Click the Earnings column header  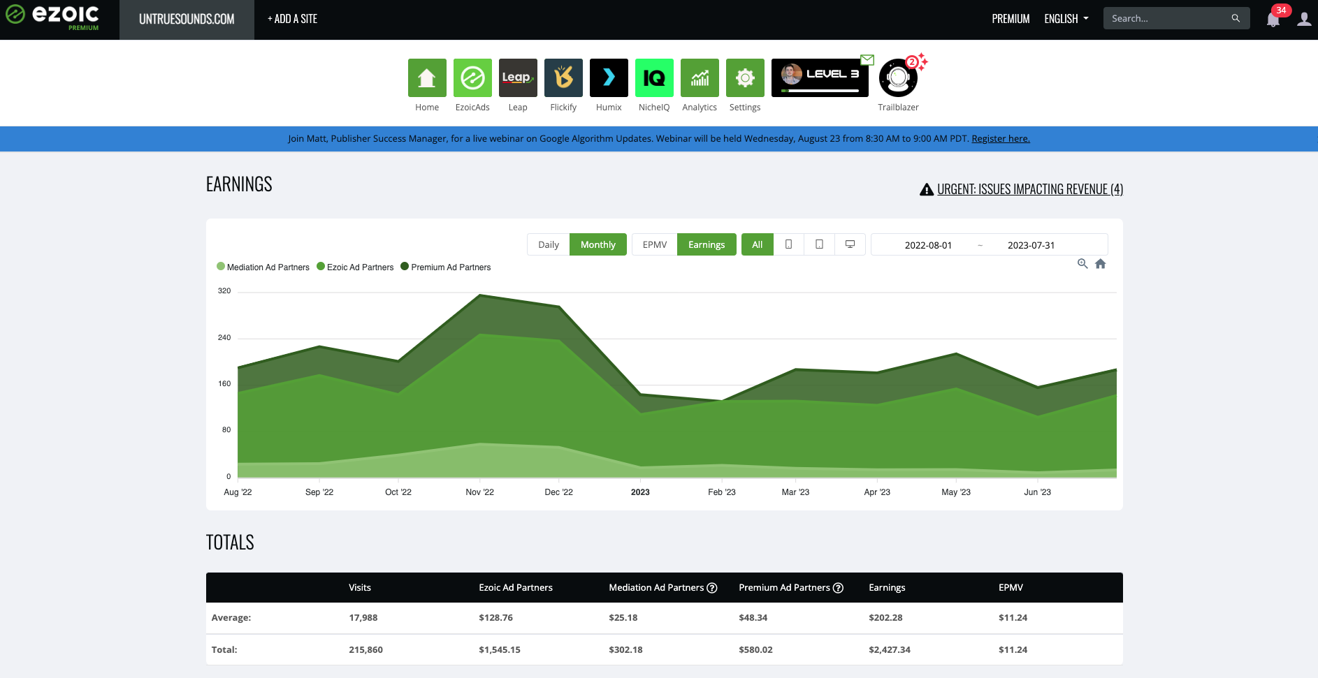click(887, 588)
